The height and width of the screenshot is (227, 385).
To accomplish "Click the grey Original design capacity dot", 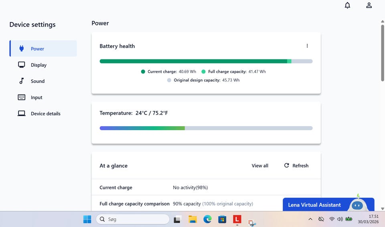I will coord(169,80).
